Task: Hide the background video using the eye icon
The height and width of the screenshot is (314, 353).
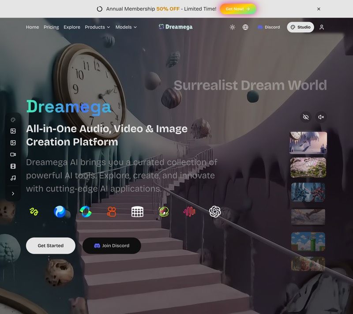Action: pyautogui.click(x=306, y=117)
